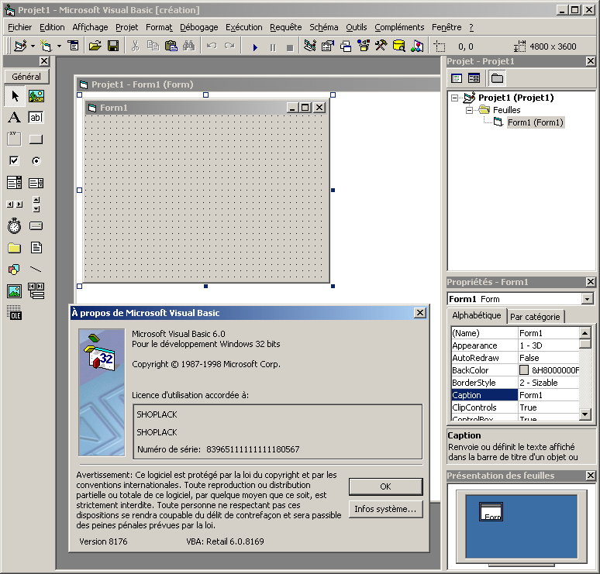This screenshot has height=574, width=600.
Task: Select the Data control tool
Action: pyautogui.click(x=36, y=291)
